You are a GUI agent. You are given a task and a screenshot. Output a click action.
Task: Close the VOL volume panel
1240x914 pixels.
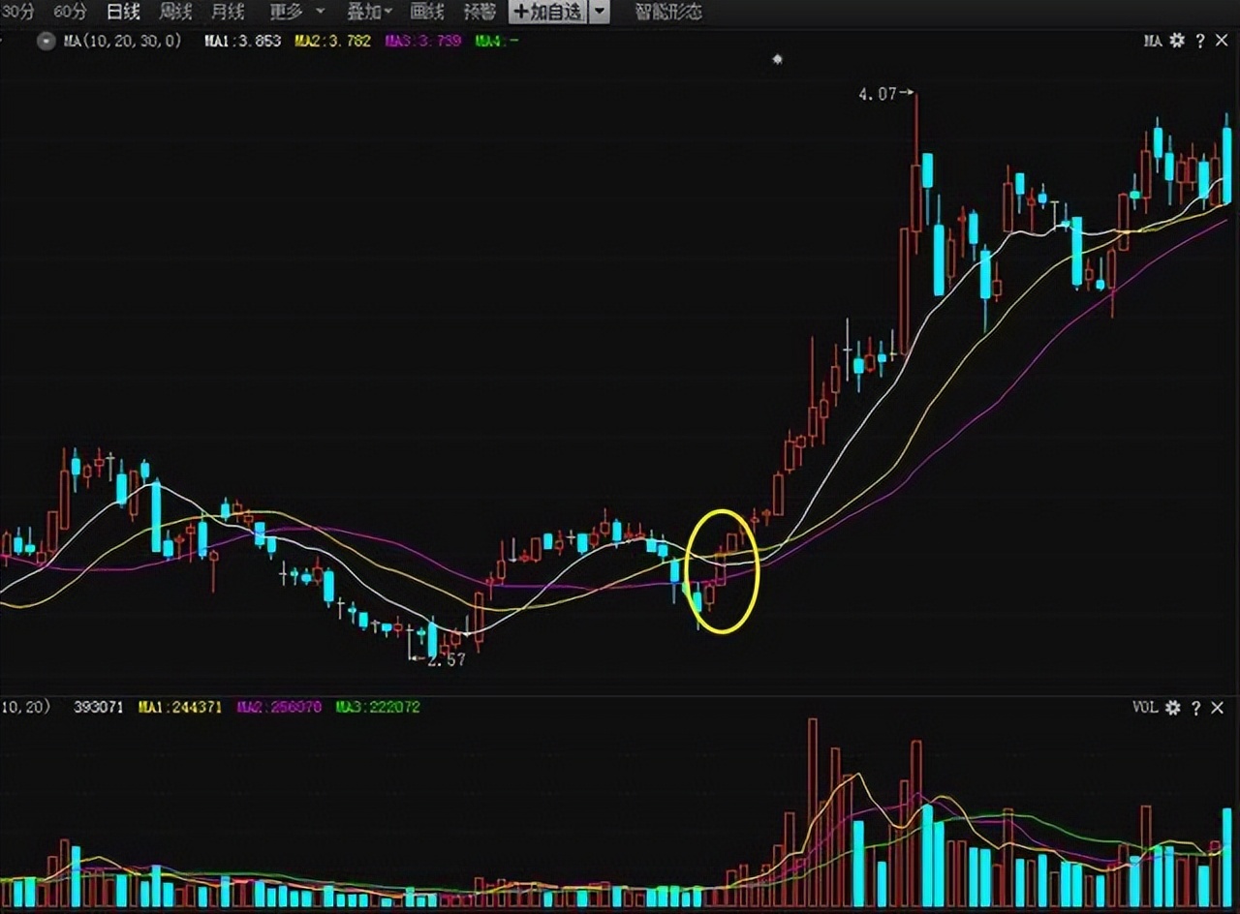(x=1219, y=708)
